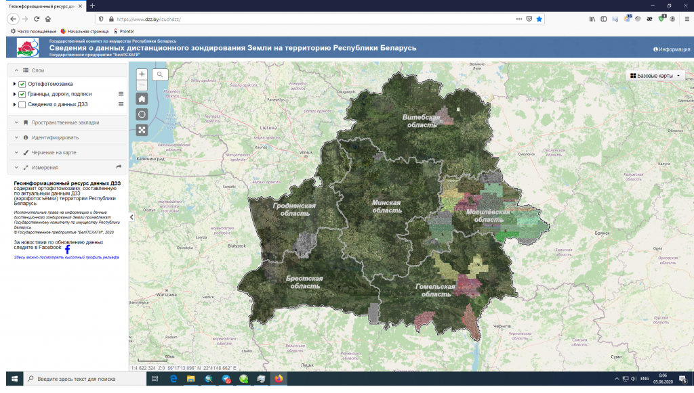
Task: Open the map search magnifier tool
Action: pyautogui.click(x=160, y=74)
